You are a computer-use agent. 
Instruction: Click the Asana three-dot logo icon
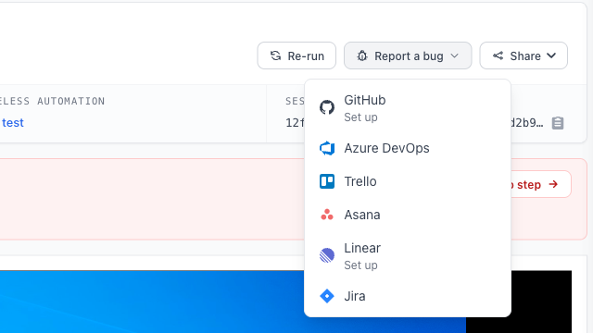[x=327, y=215]
